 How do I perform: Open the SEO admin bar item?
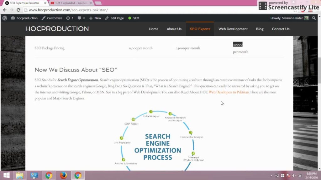[134, 18]
